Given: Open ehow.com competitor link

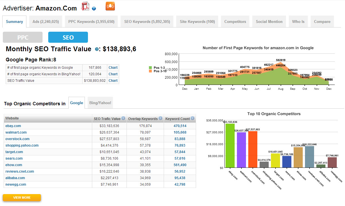Looking at the screenshot, I should click(14, 165).
